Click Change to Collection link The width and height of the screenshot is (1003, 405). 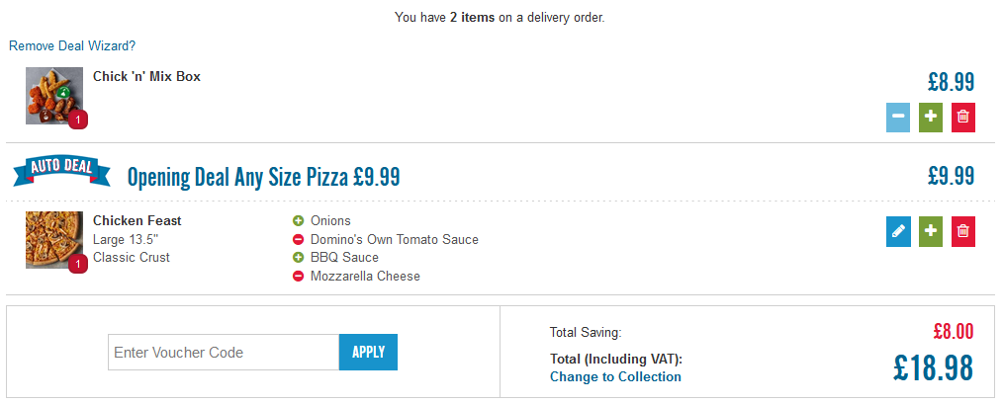(x=615, y=377)
